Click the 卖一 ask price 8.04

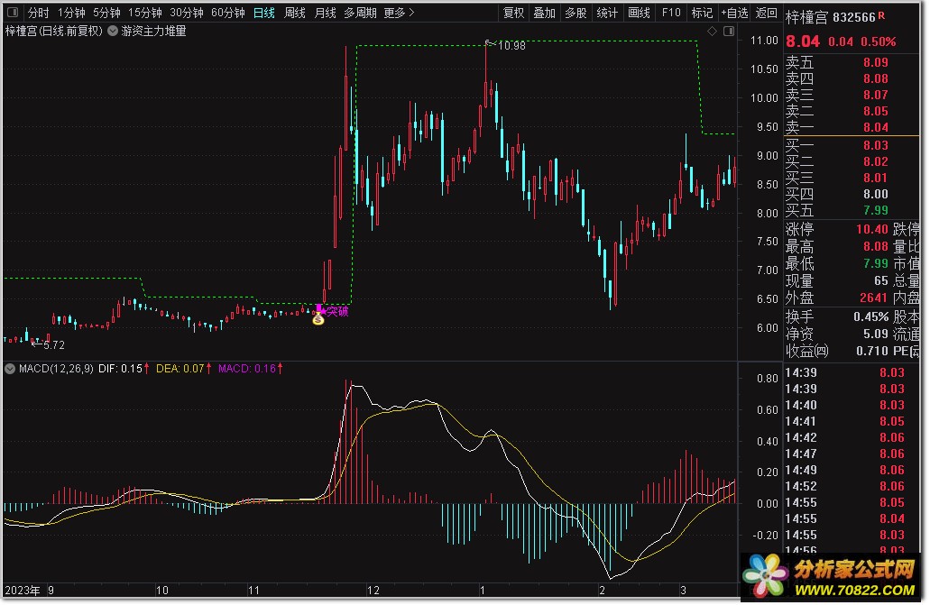(876, 127)
